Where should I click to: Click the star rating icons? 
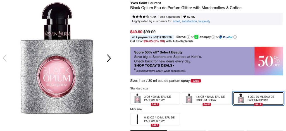(x=140, y=17)
